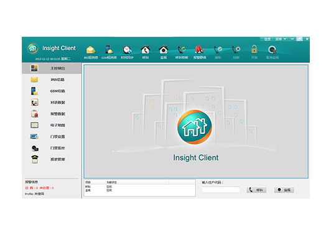Mute alarm using the red siren icon
The image size is (331, 234).
click(200, 50)
